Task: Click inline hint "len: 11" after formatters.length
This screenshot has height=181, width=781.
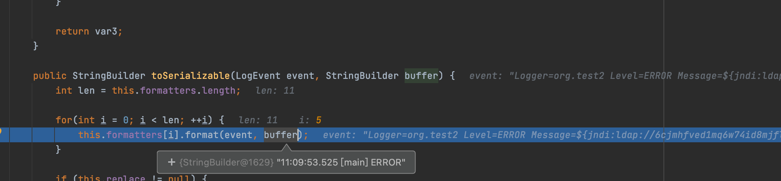Action: pyautogui.click(x=275, y=90)
